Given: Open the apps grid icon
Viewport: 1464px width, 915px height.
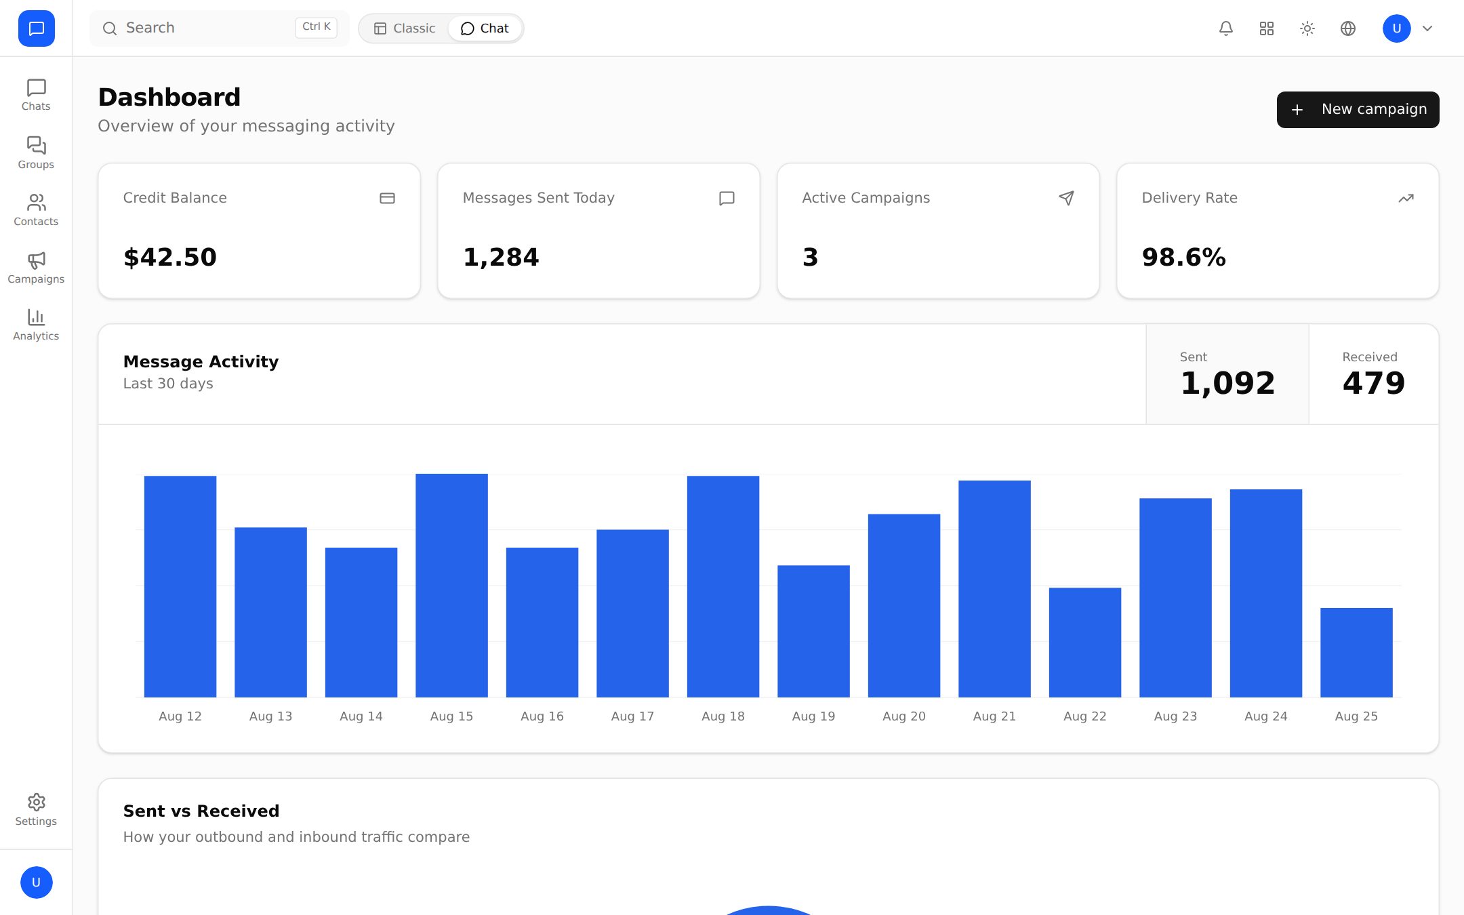Looking at the screenshot, I should (x=1267, y=28).
